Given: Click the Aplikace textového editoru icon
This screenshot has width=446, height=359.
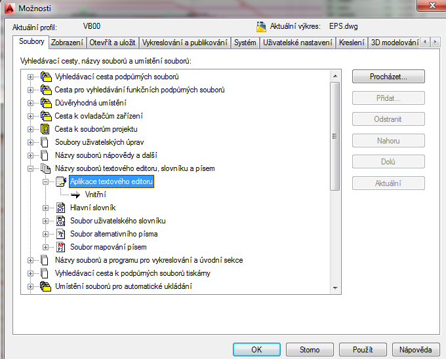Looking at the screenshot, I should pyautogui.click(x=61, y=181).
